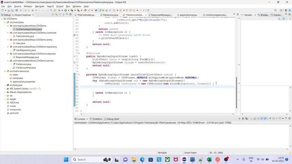This screenshot has height=164, width=292.
Task: Toggle Show Logical Structure in Variables view
Action: (x=283, y=19)
